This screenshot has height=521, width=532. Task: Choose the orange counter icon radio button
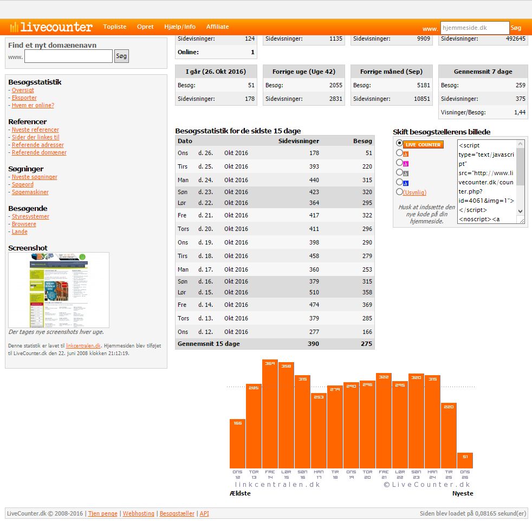point(399,153)
